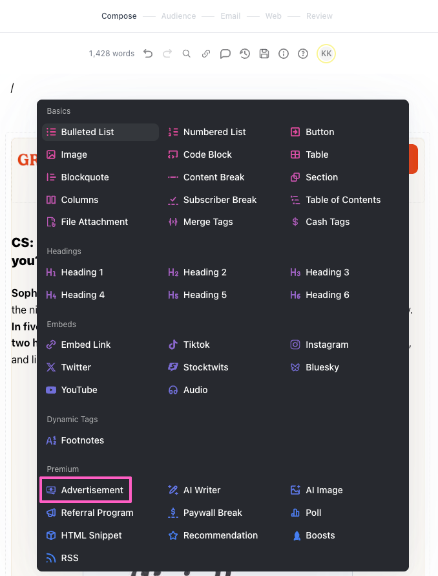Click the KK user avatar
The width and height of the screenshot is (438, 576).
pyautogui.click(x=326, y=54)
